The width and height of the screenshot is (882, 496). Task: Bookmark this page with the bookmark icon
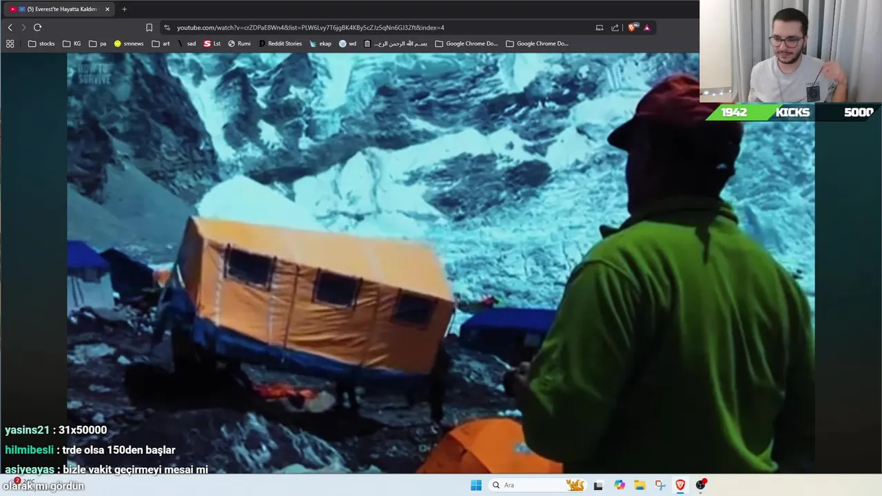tap(149, 28)
